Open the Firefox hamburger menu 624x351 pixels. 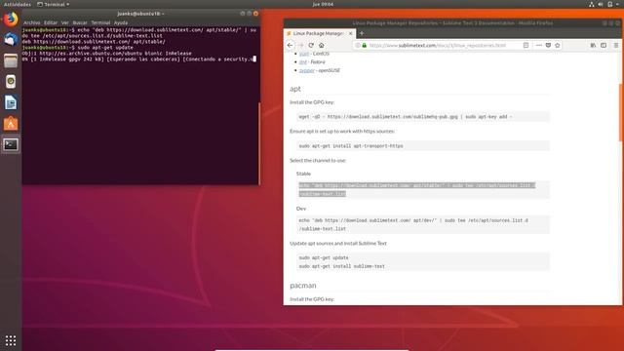tap(616, 46)
